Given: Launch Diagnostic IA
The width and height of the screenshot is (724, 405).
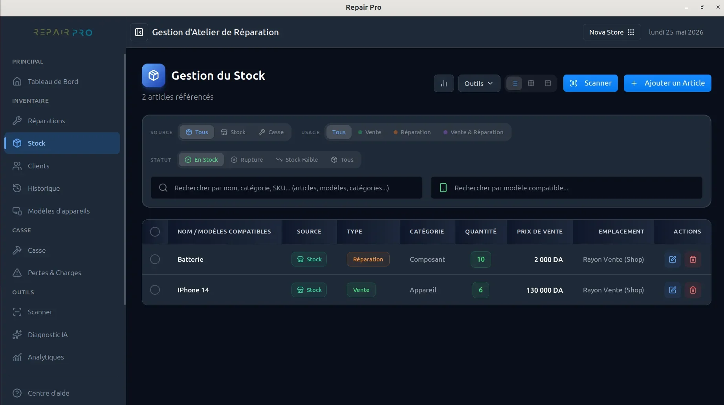Looking at the screenshot, I should (62, 335).
